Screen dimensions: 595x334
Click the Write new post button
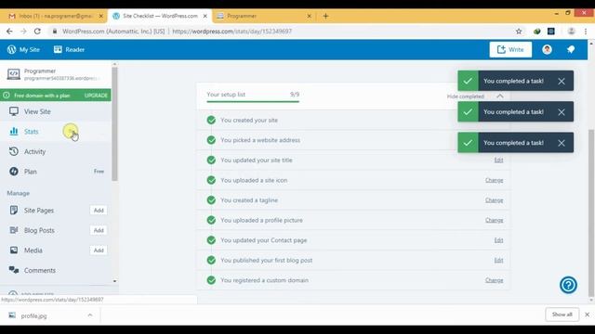pos(510,49)
